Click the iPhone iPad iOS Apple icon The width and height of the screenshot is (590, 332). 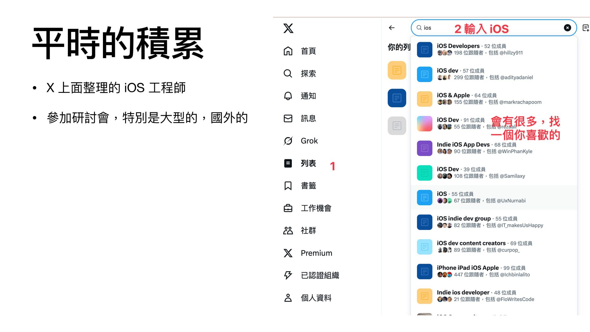[x=425, y=271]
